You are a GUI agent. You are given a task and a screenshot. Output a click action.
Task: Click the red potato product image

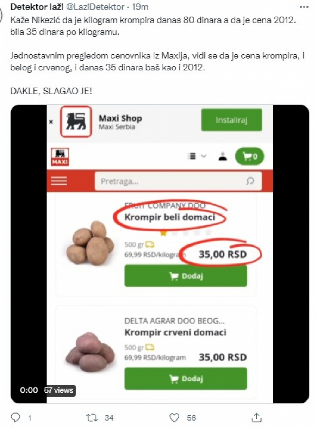pyautogui.click(x=90, y=352)
